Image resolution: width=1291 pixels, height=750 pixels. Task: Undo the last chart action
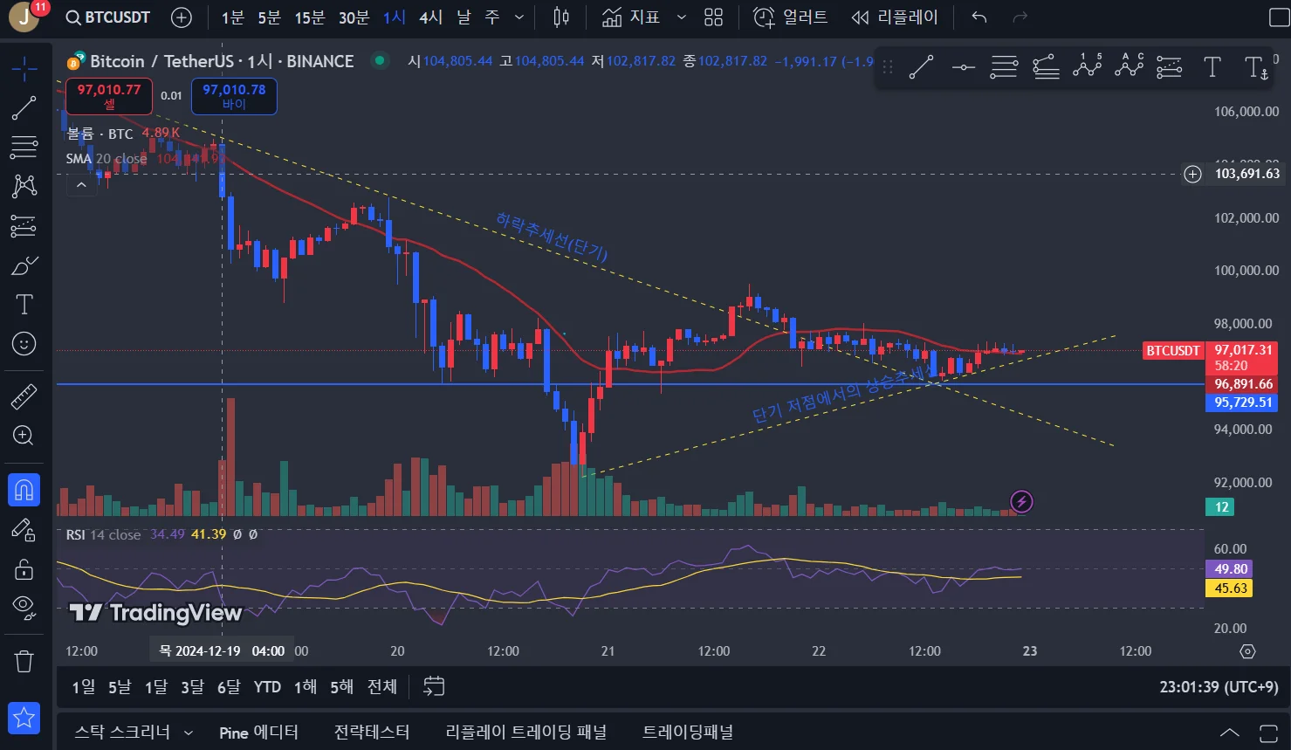[979, 17]
